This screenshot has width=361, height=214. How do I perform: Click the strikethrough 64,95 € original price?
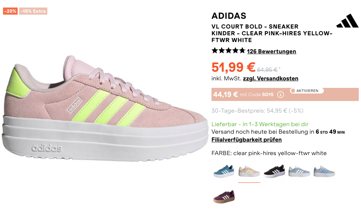pyautogui.click(x=267, y=70)
